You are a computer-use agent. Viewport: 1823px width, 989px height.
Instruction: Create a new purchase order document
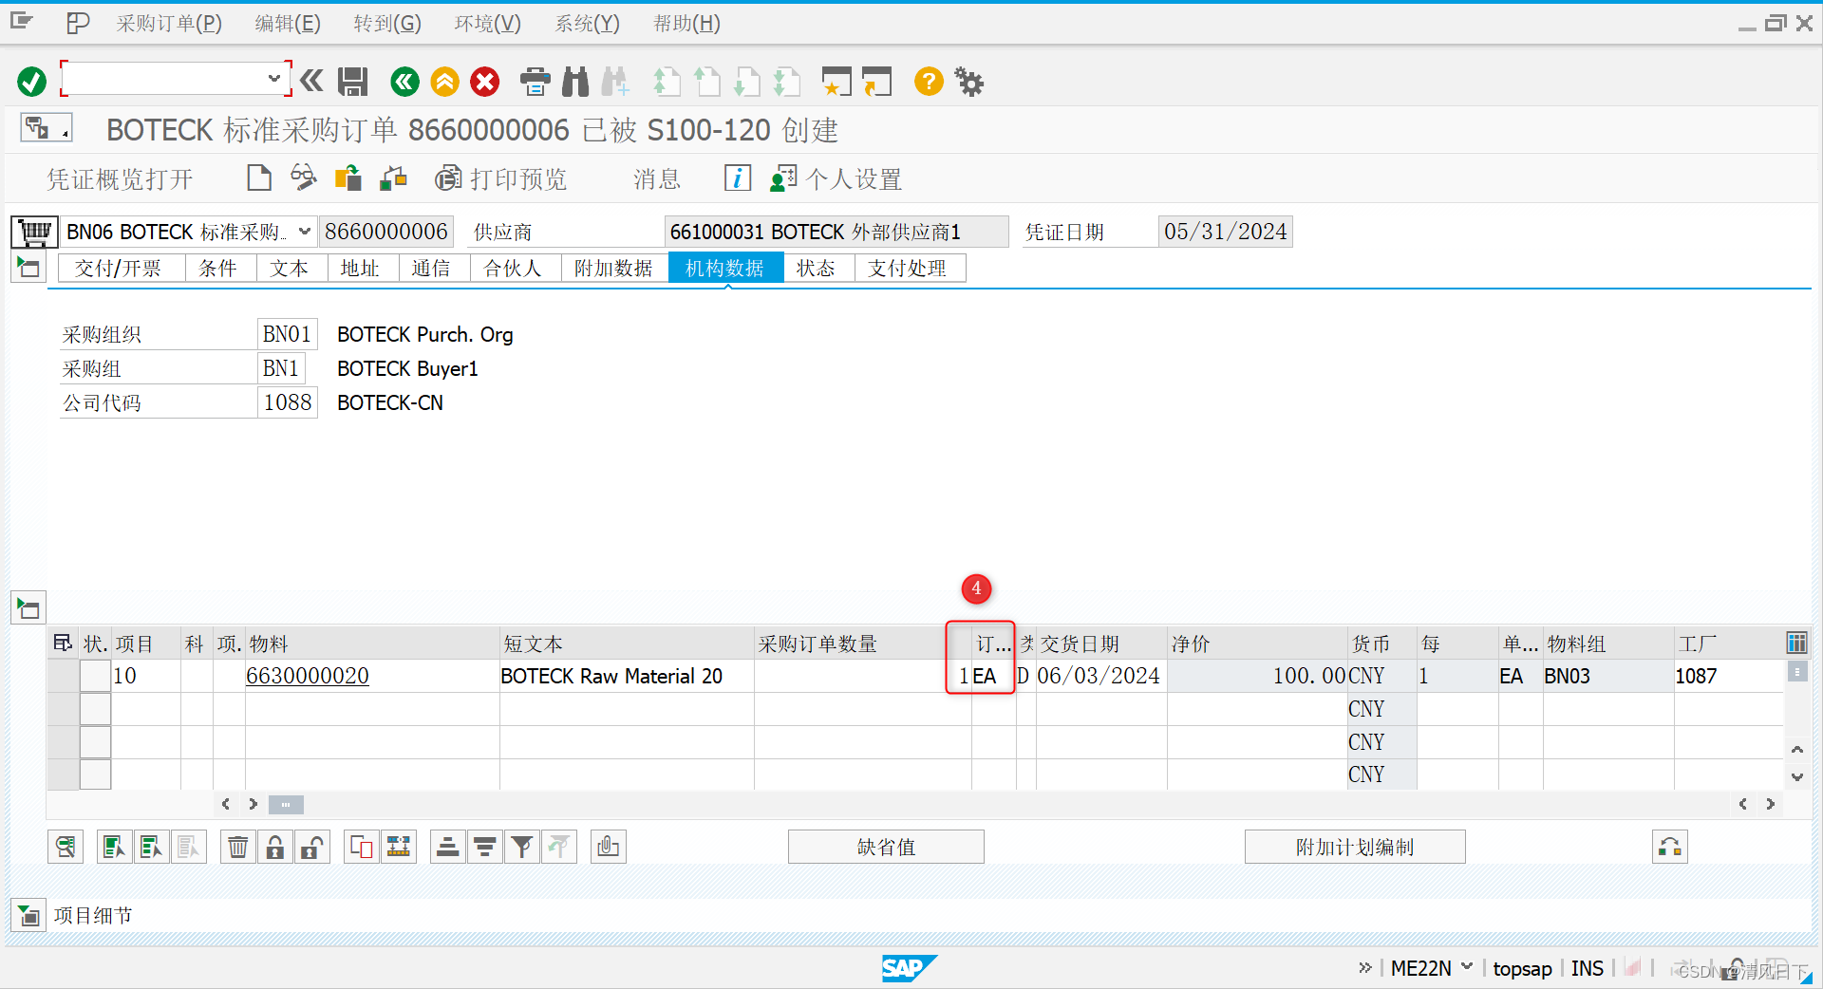coord(258,177)
